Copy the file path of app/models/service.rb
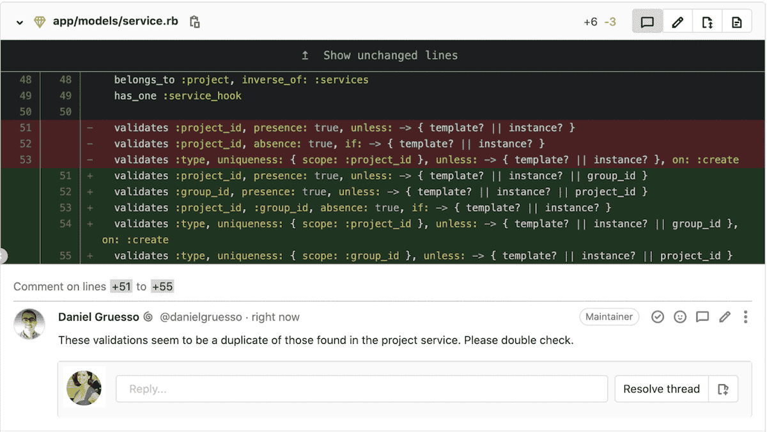Image resolution: width=767 pixels, height=432 pixels. [x=194, y=21]
